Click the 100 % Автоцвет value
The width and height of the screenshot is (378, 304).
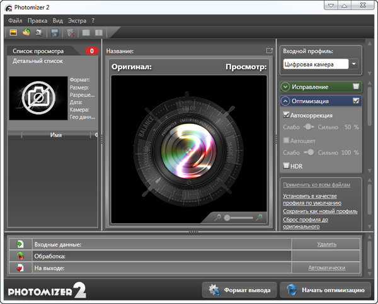pos(350,152)
